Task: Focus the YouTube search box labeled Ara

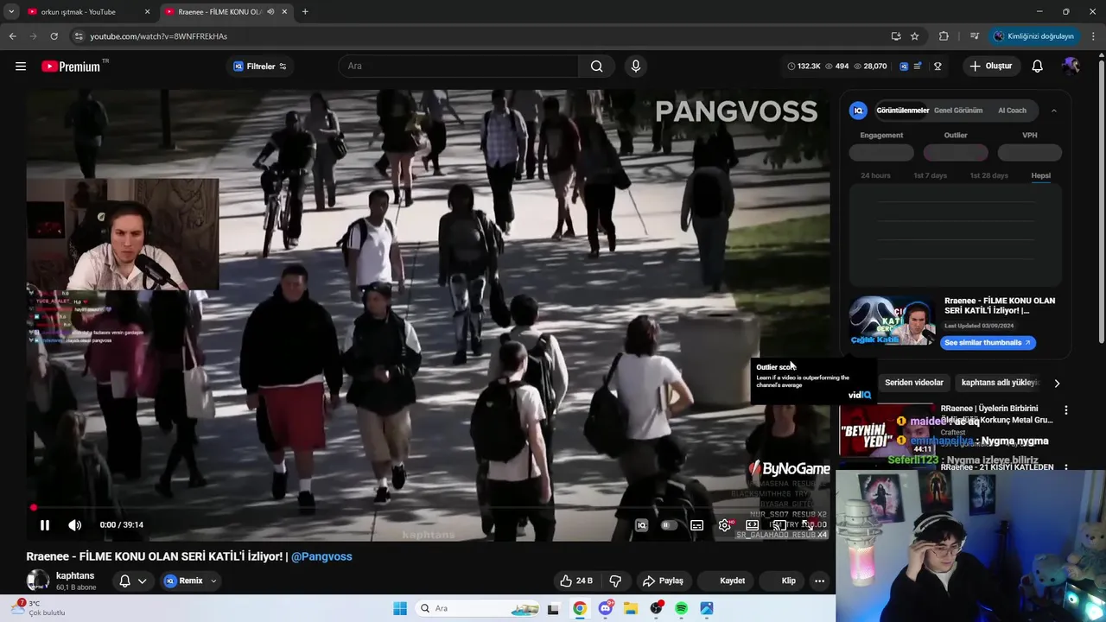Action: click(x=458, y=67)
